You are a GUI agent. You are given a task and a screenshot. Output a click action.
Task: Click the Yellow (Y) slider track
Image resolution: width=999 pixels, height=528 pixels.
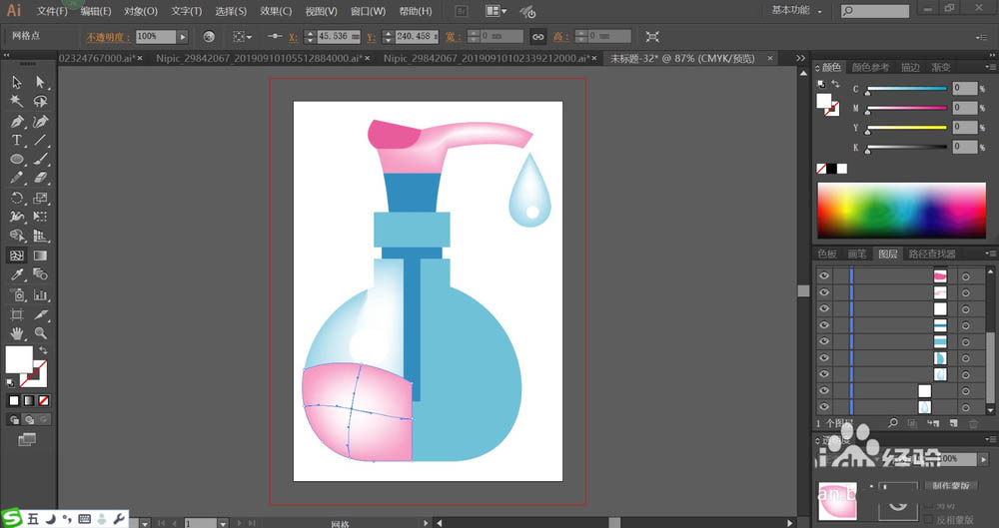coord(907,128)
